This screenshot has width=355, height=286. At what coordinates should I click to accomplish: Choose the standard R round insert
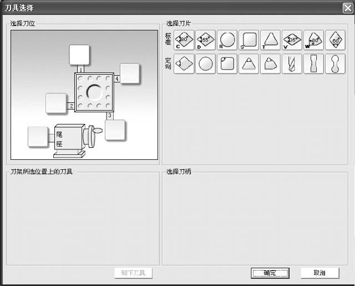click(x=227, y=40)
